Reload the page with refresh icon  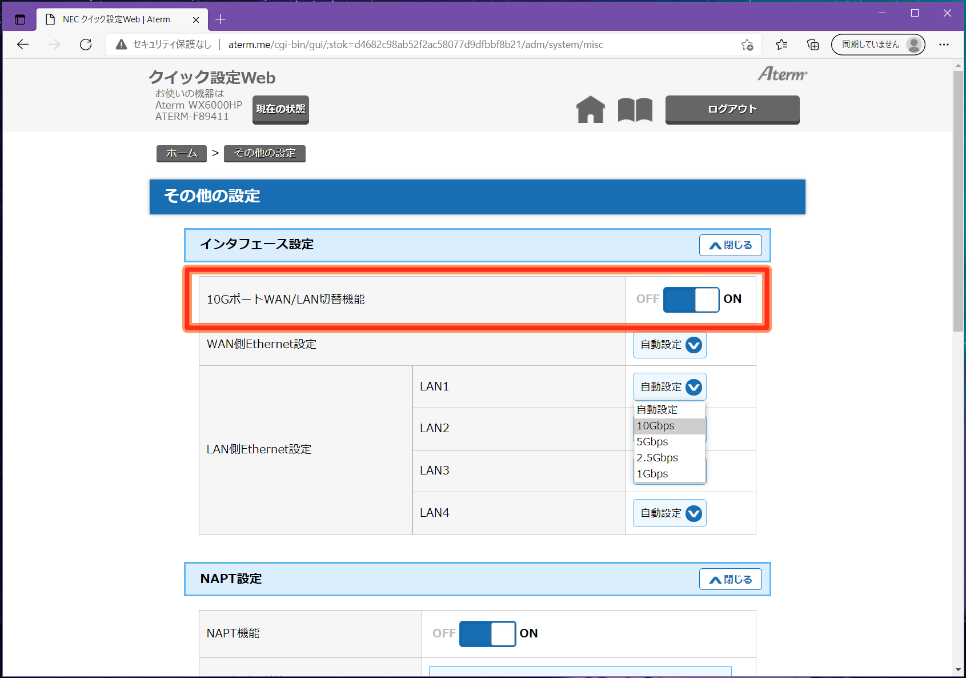[86, 45]
